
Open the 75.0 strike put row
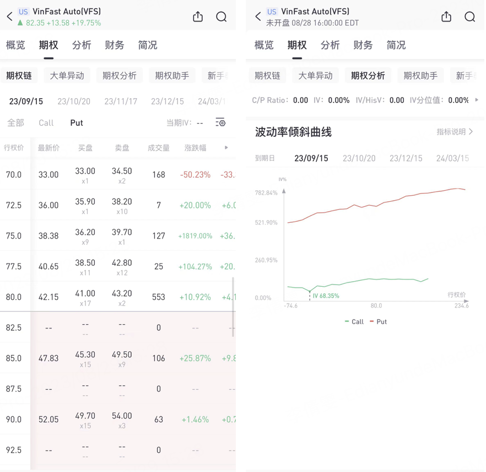click(x=118, y=235)
